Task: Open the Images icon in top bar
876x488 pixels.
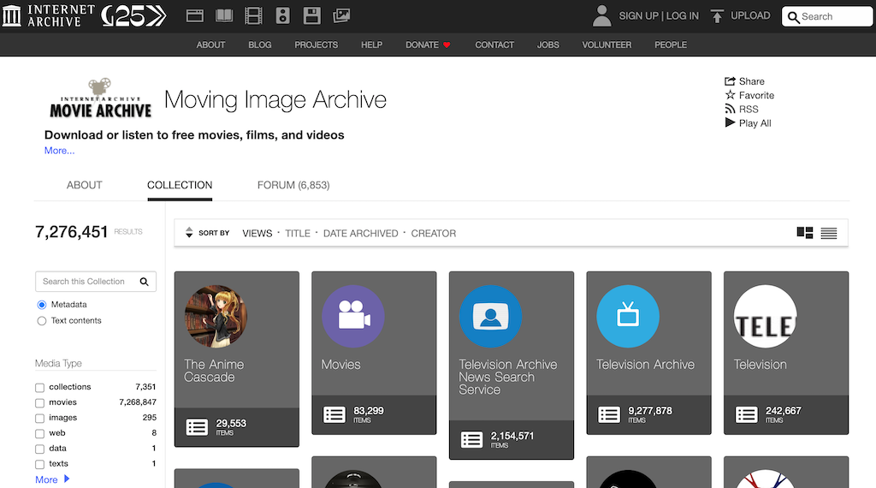Action: click(341, 15)
